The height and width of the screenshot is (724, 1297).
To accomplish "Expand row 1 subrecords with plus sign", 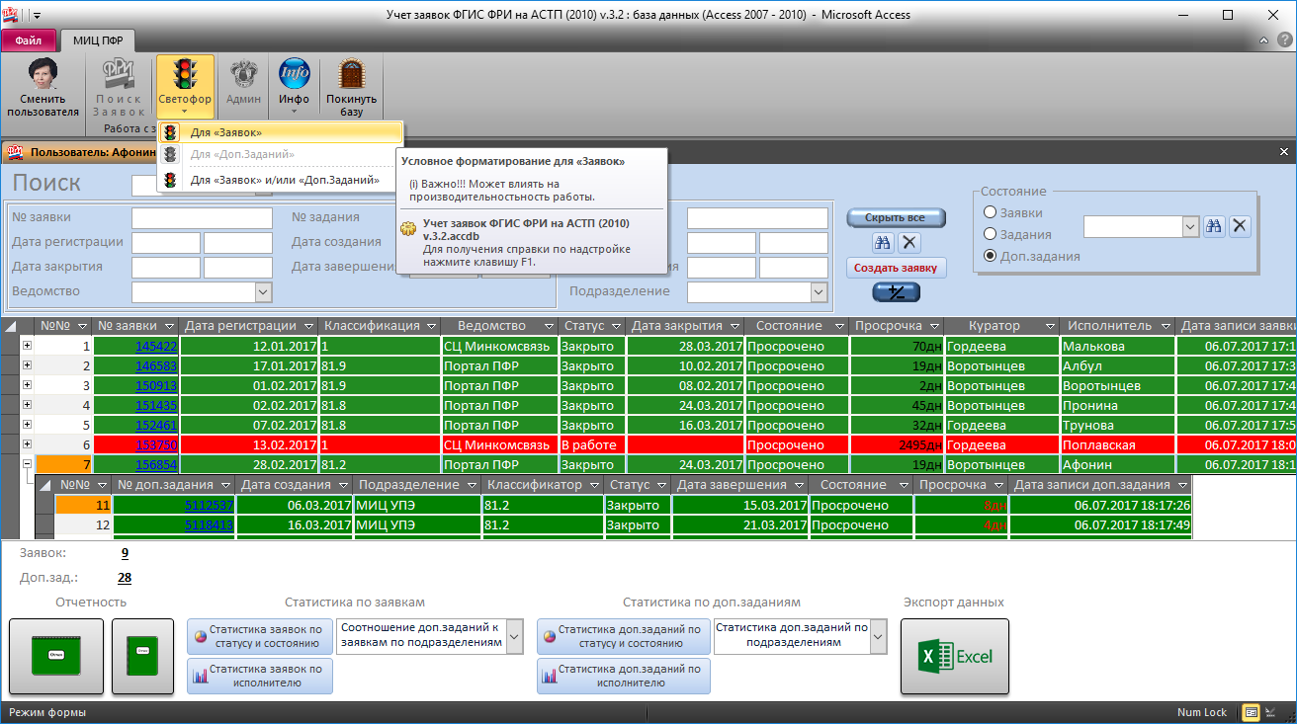I will [27, 346].
